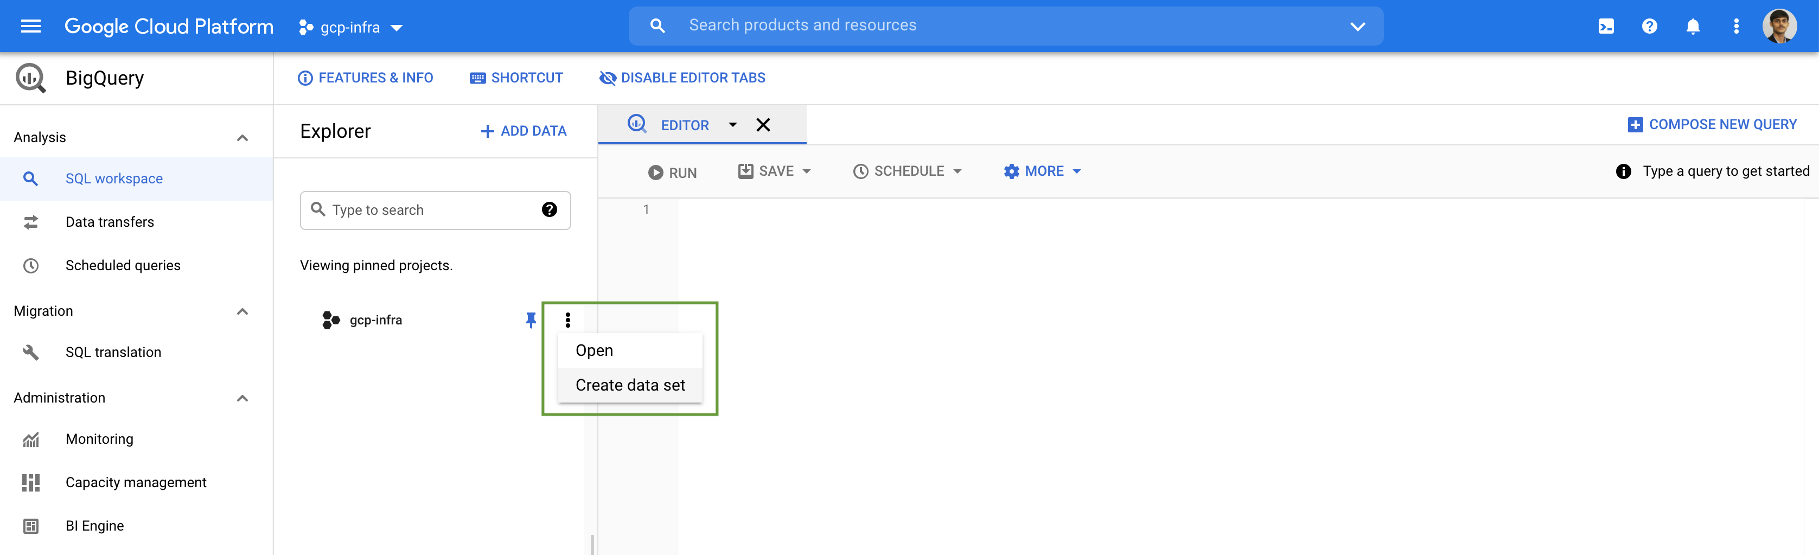1819x555 pixels.
Task: Click the SQL workspace magnifier icon
Action: click(x=30, y=178)
